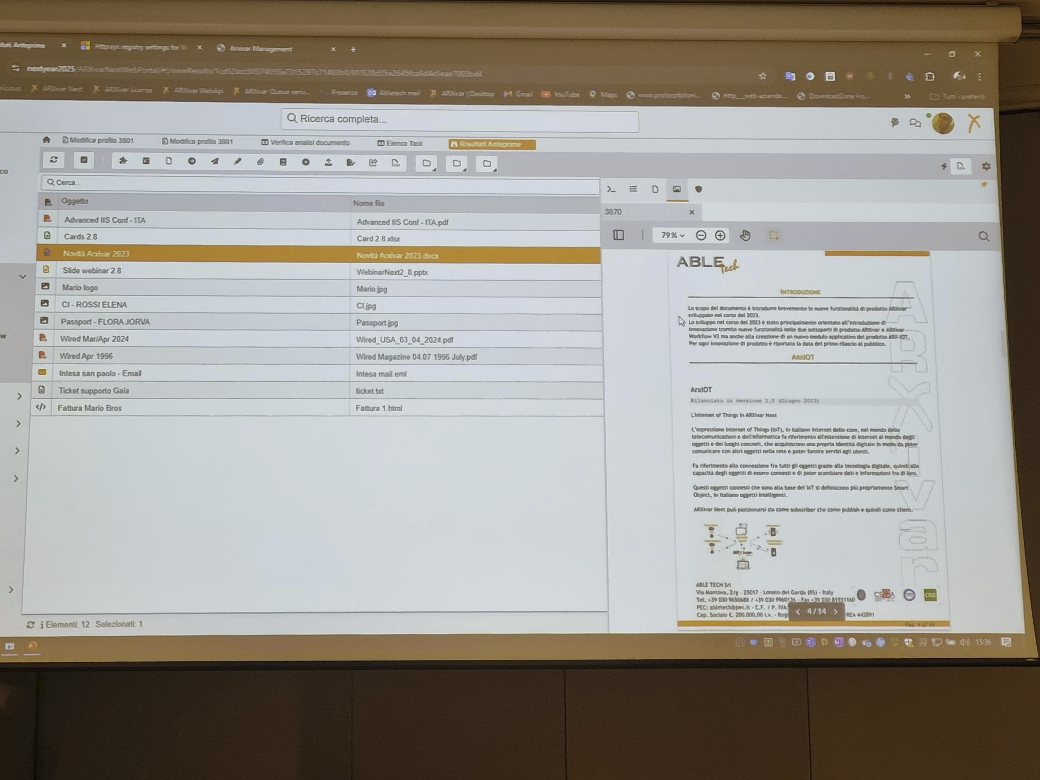This screenshot has width=1040, height=780.
Task: Switch to second Modifica profilo 3901 tab
Action: coord(198,141)
